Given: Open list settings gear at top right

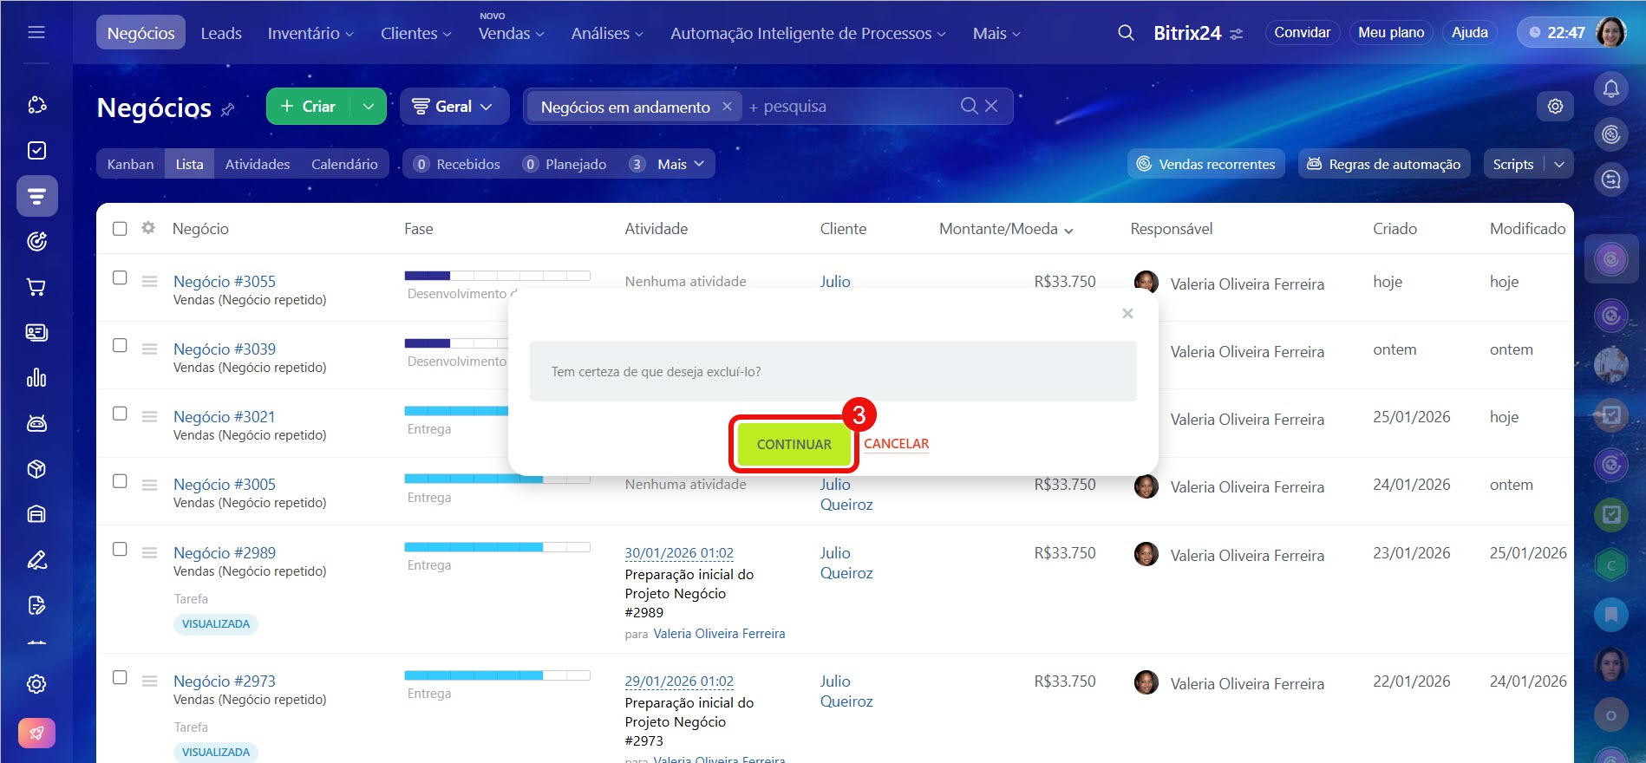Looking at the screenshot, I should [1555, 107].
